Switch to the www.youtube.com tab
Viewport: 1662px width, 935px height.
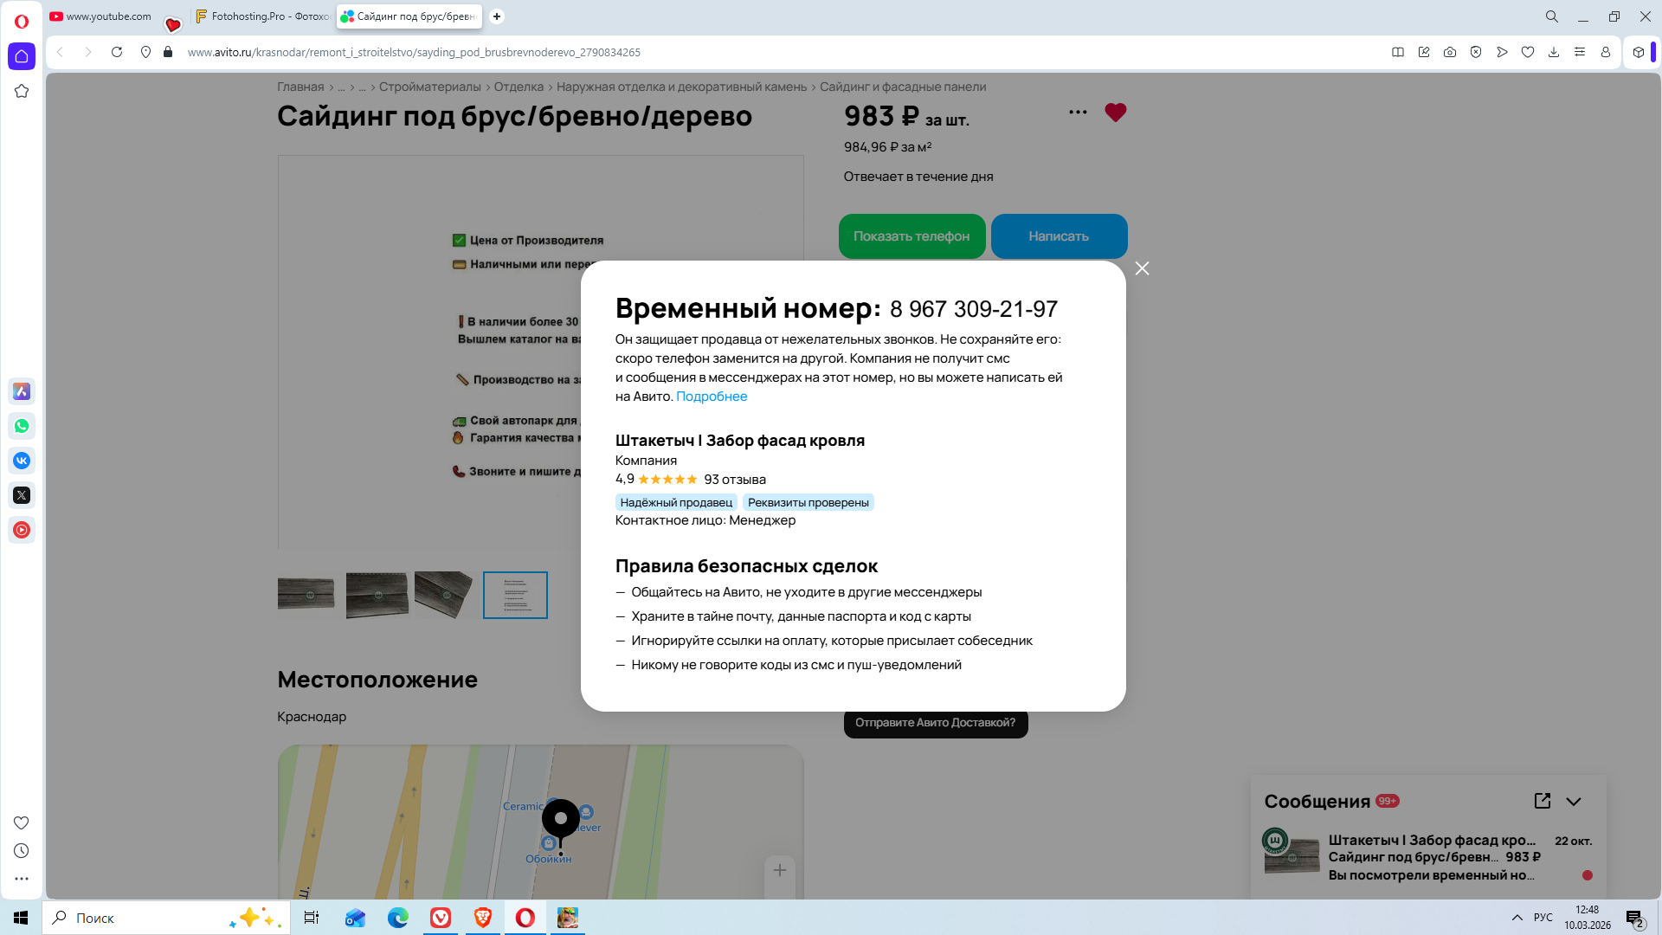coord(101,16)
